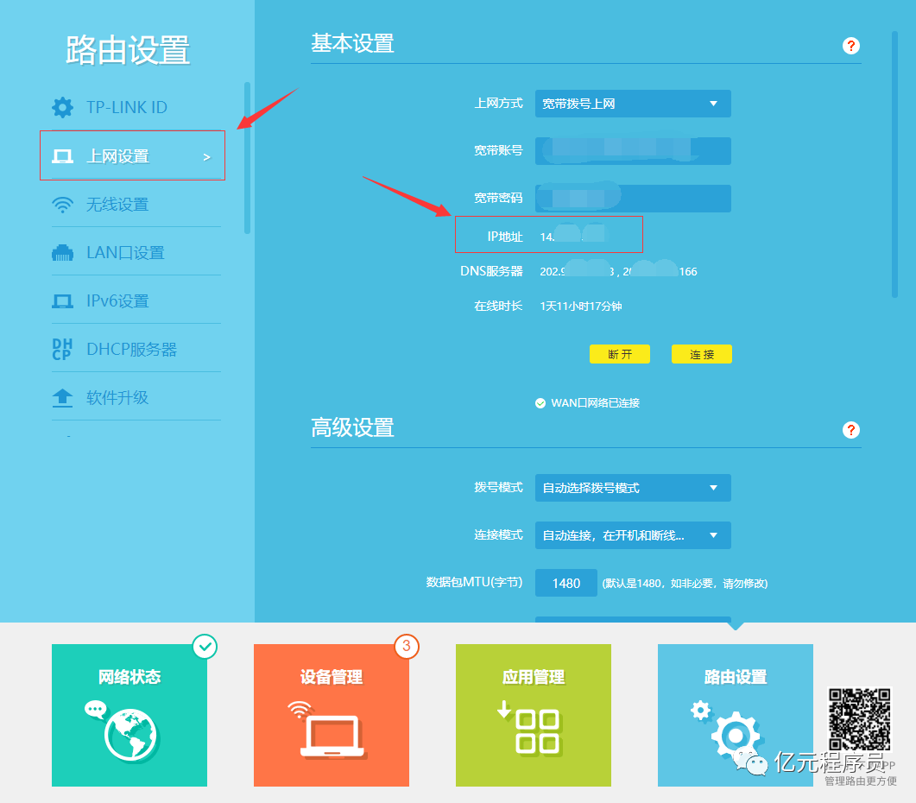Select the WiFi icon next to 无线设置
Image resolution: width=916 pixels, height=803 pixels.
tap(62, 205)
